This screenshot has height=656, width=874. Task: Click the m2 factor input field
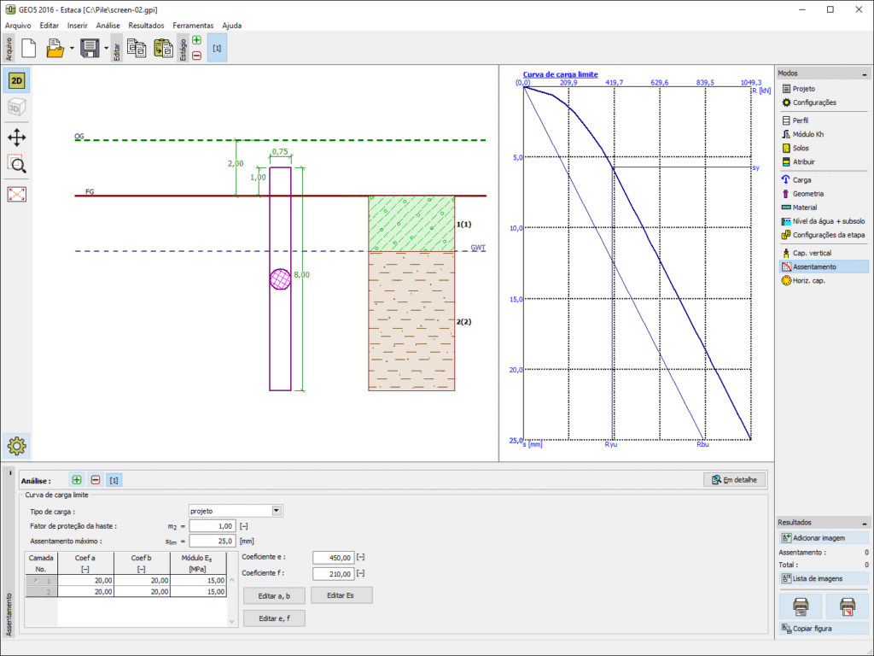tap(212, 526)
